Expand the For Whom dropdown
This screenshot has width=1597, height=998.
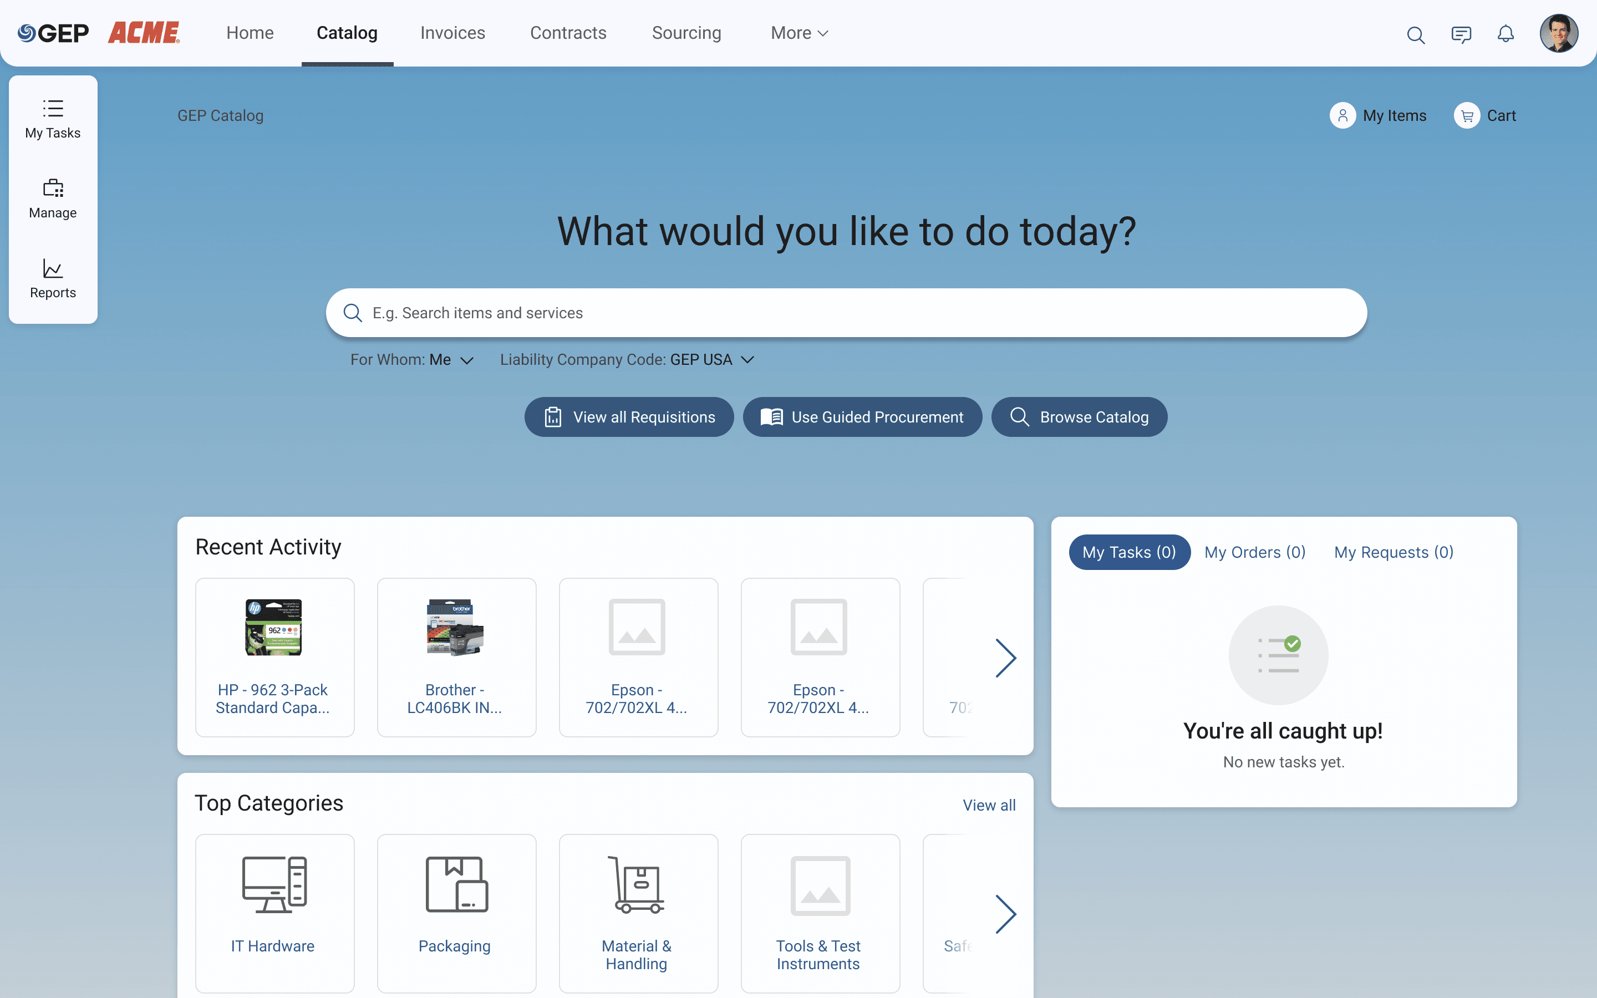coord(412,360)
